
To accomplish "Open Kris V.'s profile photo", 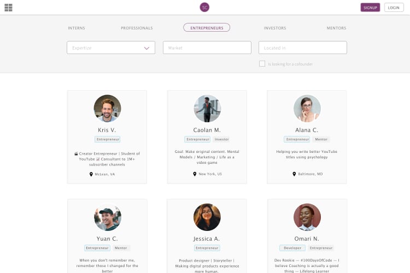I will (x=107, y=108).
